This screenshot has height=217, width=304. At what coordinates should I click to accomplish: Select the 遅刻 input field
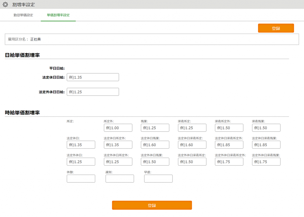(x=120, y=178)
